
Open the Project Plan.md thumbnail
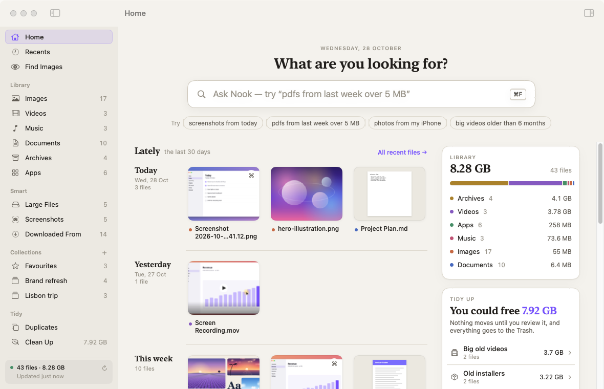[390, 193]
